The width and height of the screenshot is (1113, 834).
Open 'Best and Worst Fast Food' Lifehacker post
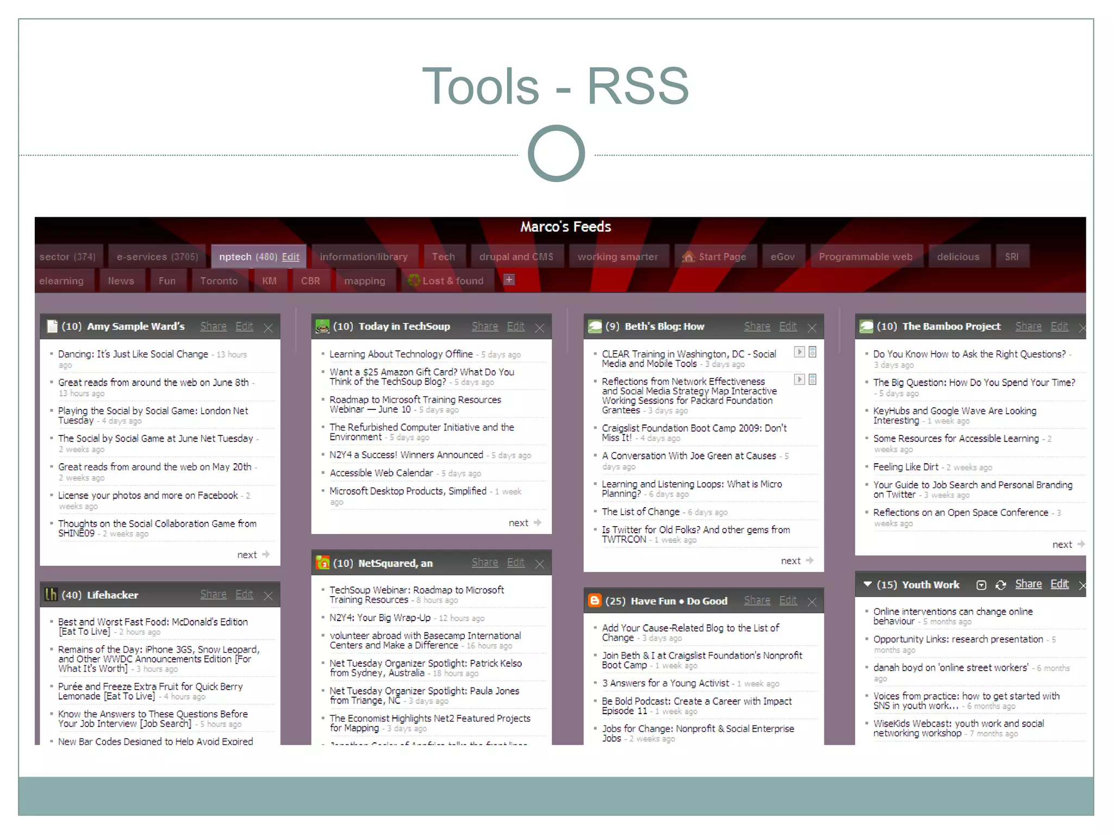pos(153,627)
